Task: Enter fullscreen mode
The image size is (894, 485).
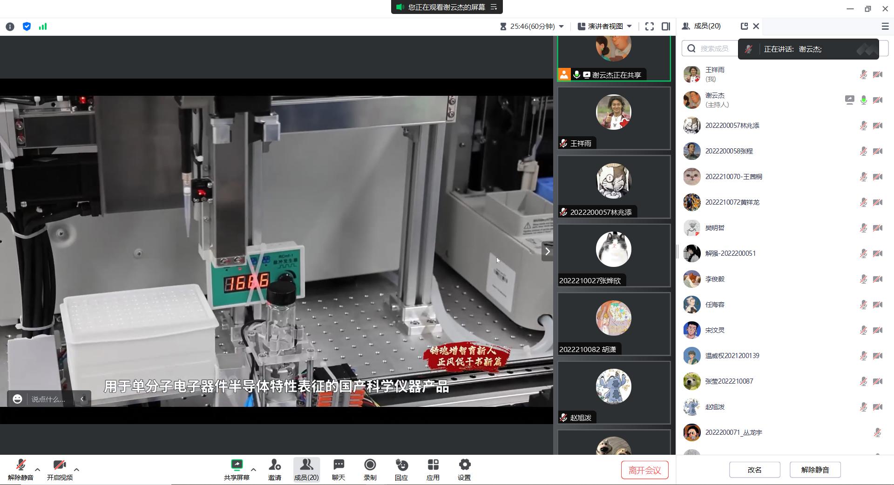Action: coord(649,27)
